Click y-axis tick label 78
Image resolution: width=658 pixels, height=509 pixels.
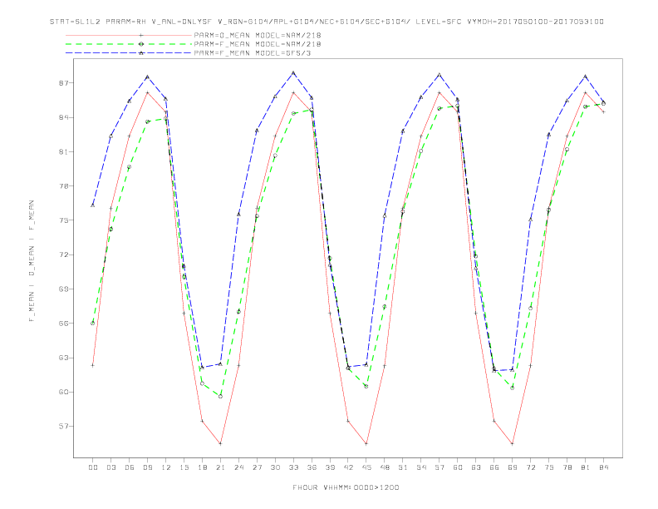pos(63,186)
